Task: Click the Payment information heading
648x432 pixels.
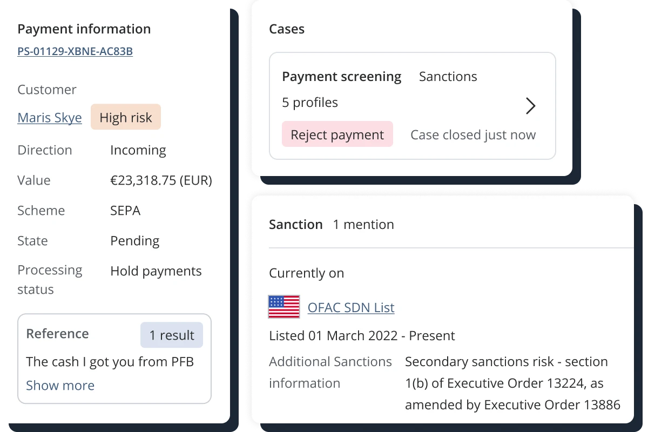Action: pos(84,29)
